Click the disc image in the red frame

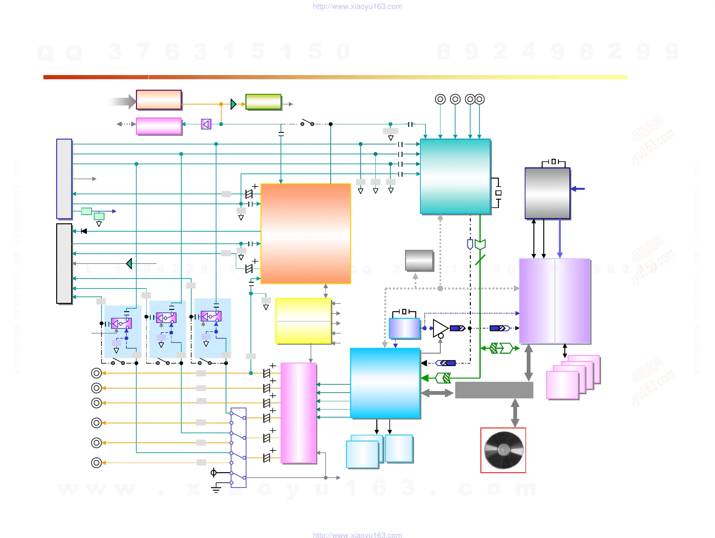(x=503, y=450)
